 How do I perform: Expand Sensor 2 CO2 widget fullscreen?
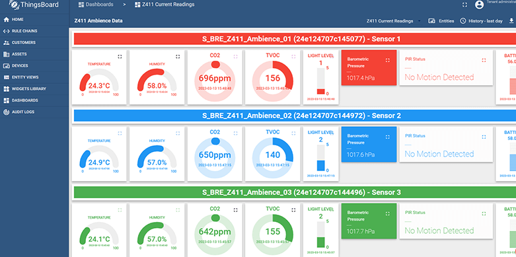236,133
